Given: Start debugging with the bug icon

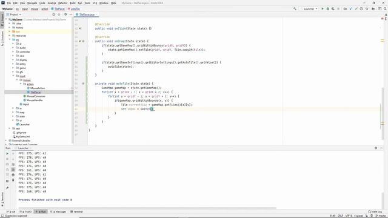Looking at the screenshot, I should click(x=327, y=8).
